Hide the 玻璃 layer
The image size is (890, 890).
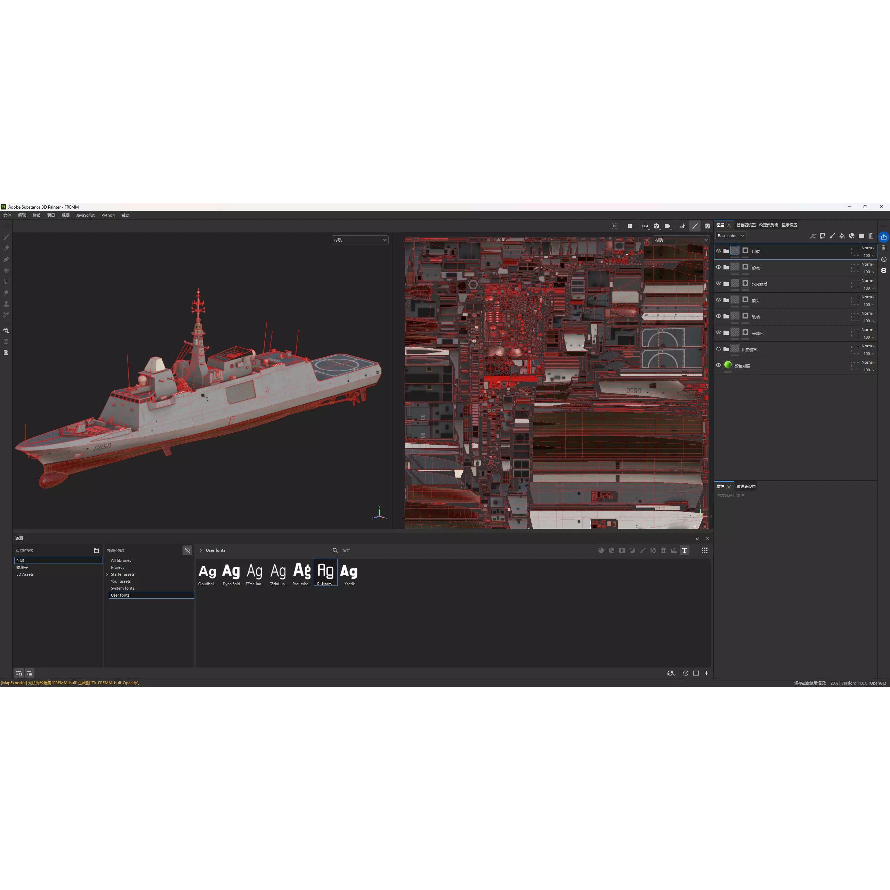[x=719, y=316]
